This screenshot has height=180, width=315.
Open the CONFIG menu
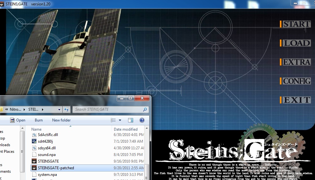297,81
